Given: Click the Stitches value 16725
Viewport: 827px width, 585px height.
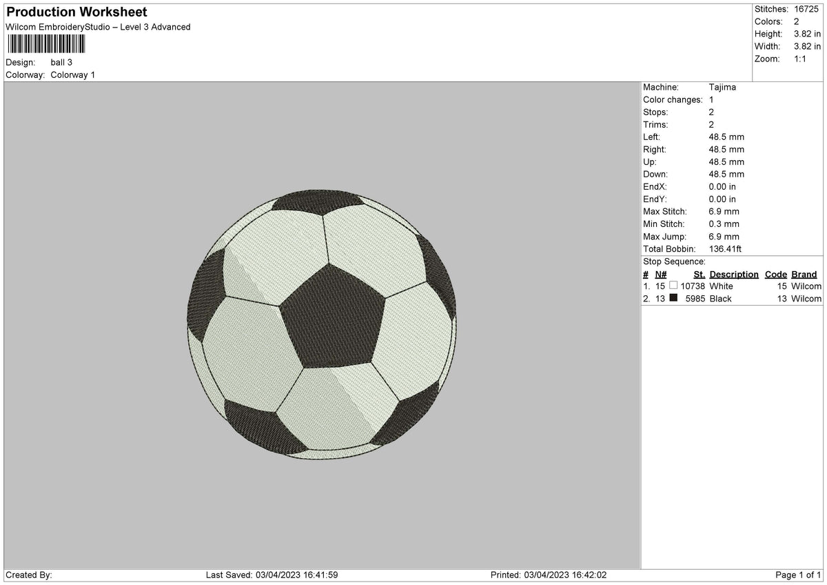Looking at the screenshot, I should click(806, 9).
